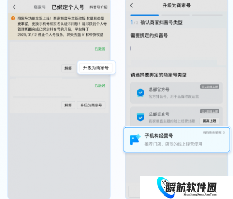Screen dimensions: 233x199
Task: Click the 当前剩余额度 3 text
Action: (x=213, y=133)
